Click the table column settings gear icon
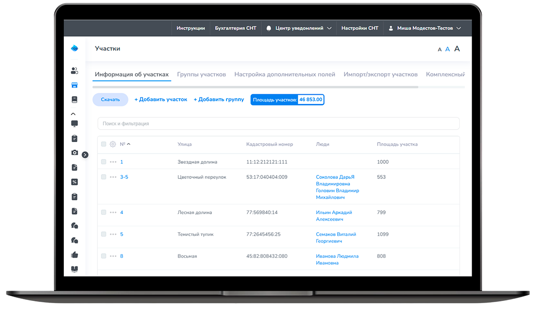536x310 pixels. click(113, 144)
